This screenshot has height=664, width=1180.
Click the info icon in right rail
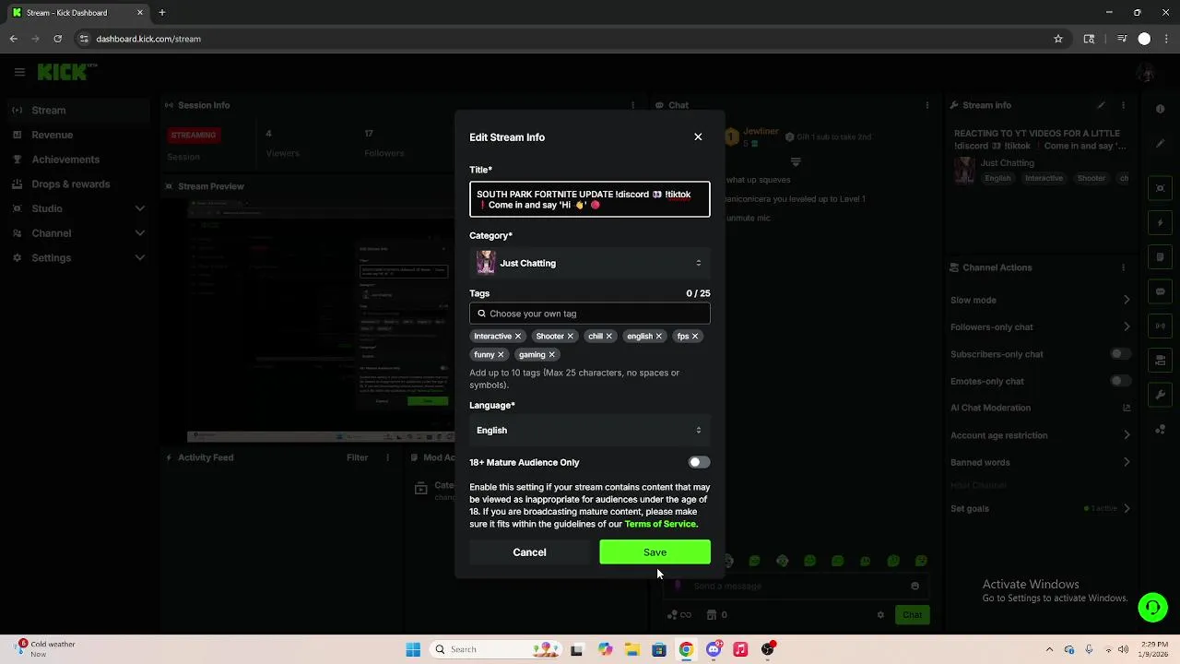coord(1161,109)
